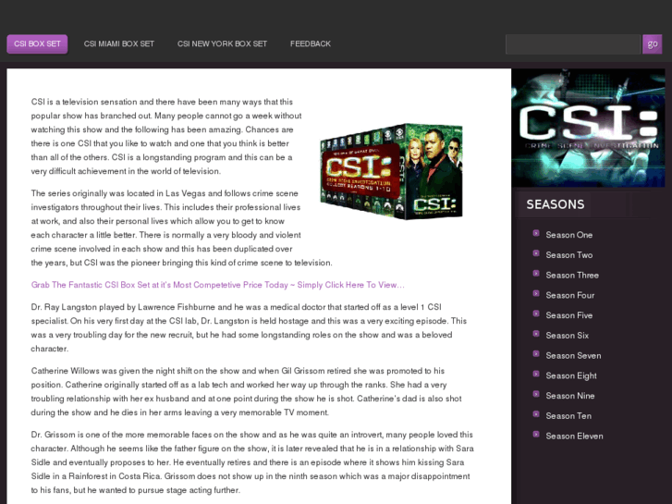Click the bullet icon beside Season Five
Screen dimensions: 672x504
pos(536,313)
